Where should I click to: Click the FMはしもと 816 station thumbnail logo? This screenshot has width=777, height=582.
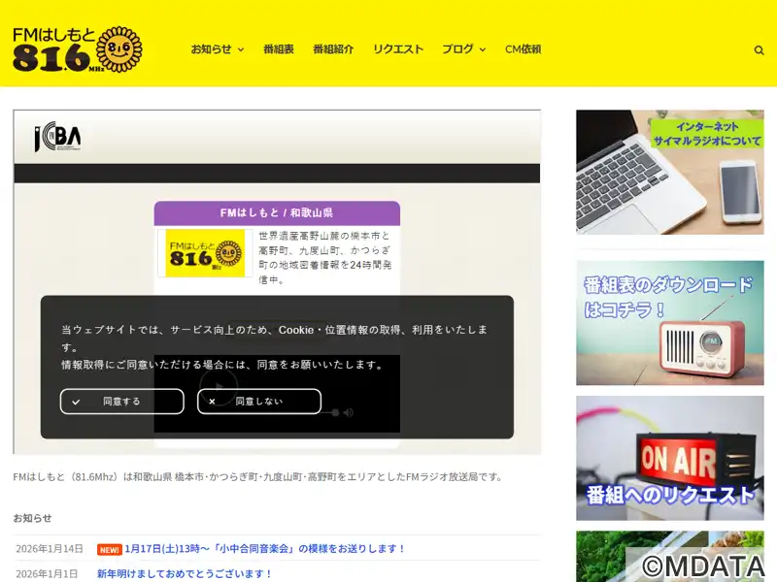[x=205, y=253]
